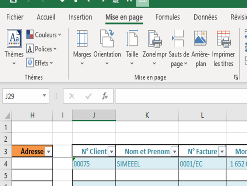Select row 4 header
Screen dimensions: 247x186
pyautogui.click(x=6, y=163)
